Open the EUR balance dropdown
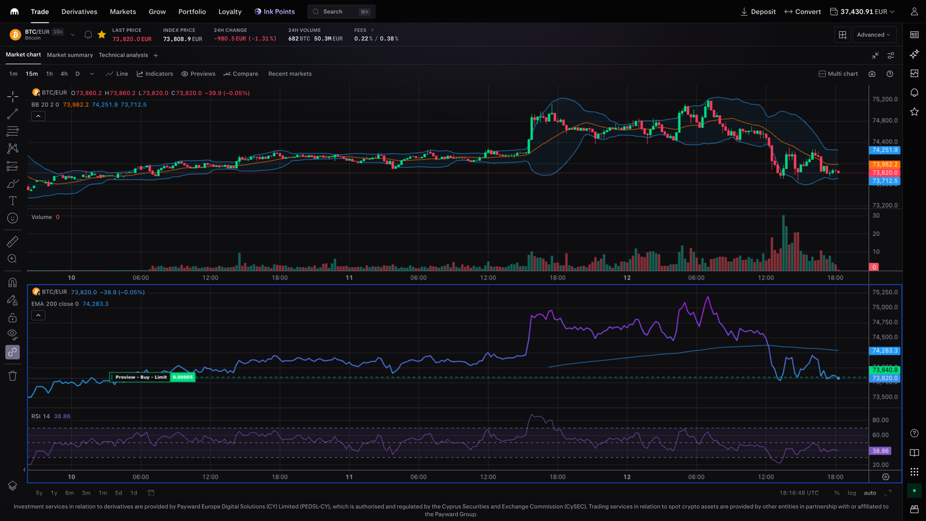This screenshot has height=521, width=926. point(863,11)
